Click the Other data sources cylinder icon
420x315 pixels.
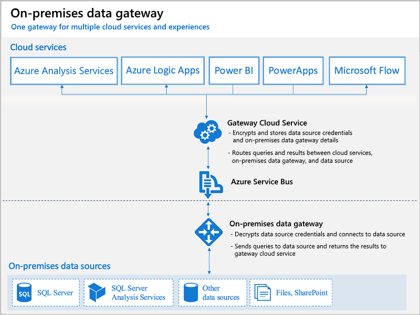point(190,292)
